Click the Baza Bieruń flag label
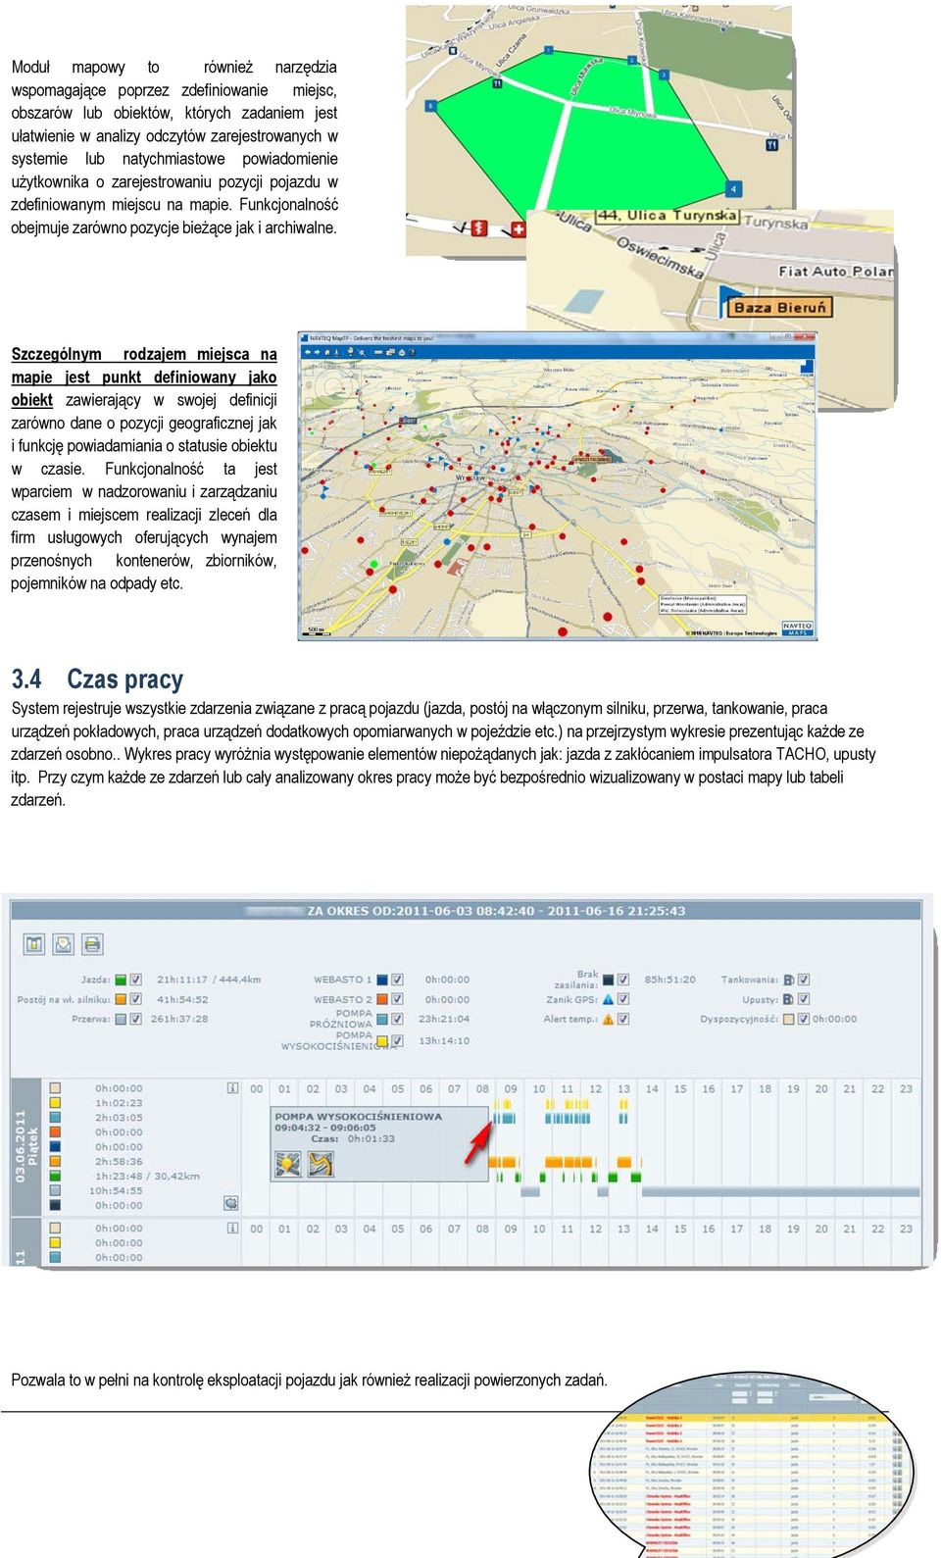941x1558 pixels. [779, 307]
